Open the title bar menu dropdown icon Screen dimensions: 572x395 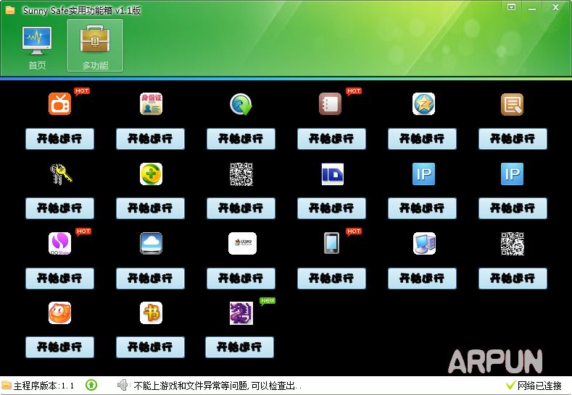click(x=511, y=7)
